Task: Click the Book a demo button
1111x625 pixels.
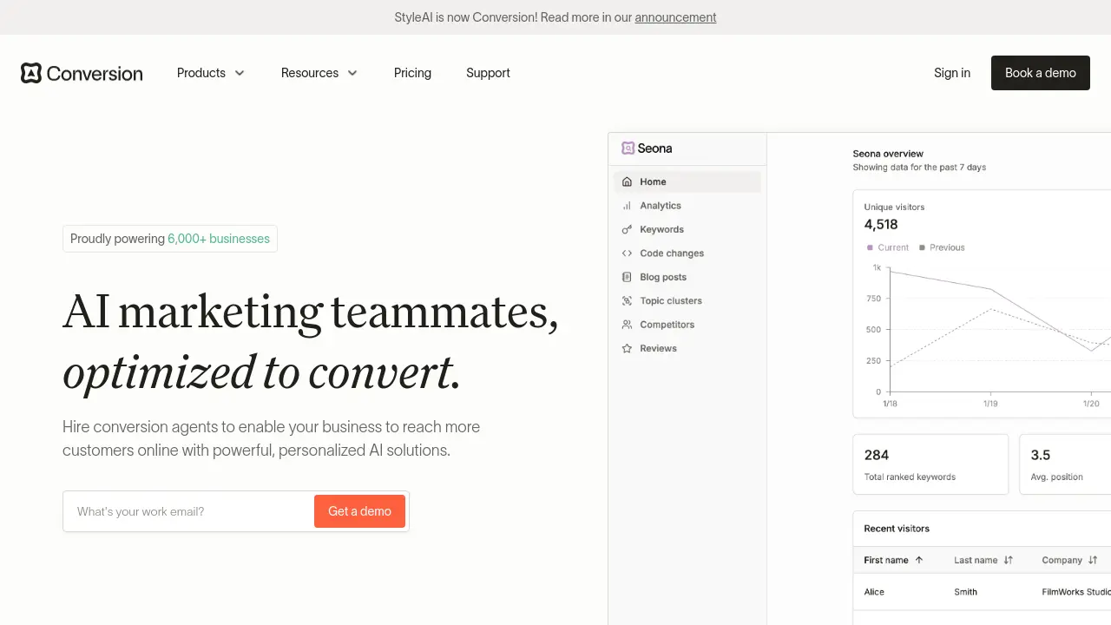Action: click(x=1041, y=73)
